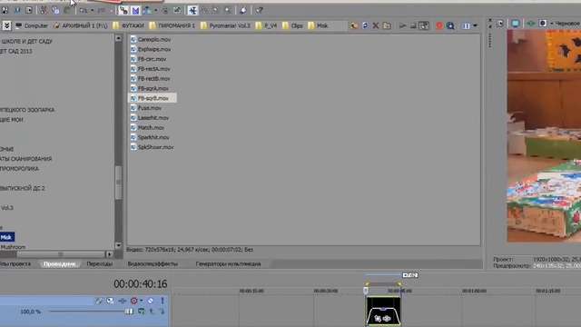Undo the last action
Viewport: 581px width, 327px height.
(84, 10)
